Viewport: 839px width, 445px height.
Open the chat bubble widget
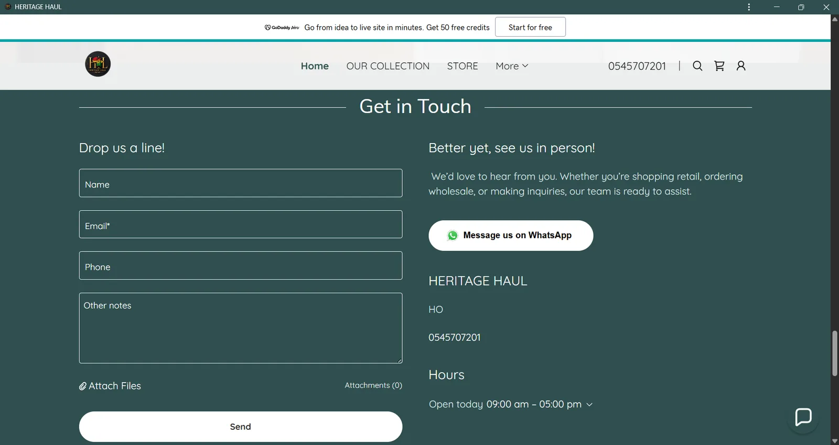click(803, 417)
